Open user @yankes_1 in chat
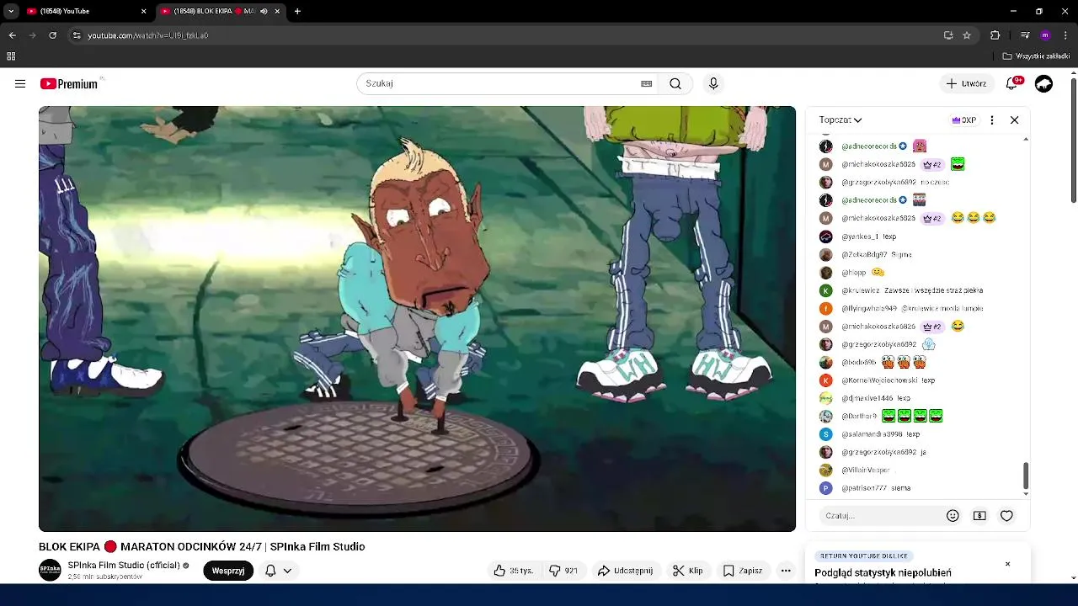 coord(860,237)
